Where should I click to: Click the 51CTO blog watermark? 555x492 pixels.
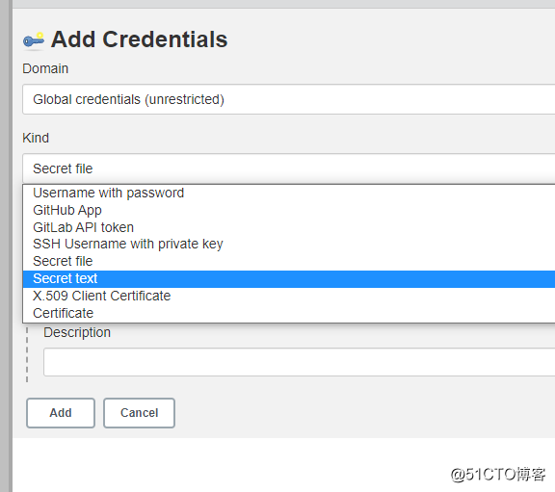[498, 475]
